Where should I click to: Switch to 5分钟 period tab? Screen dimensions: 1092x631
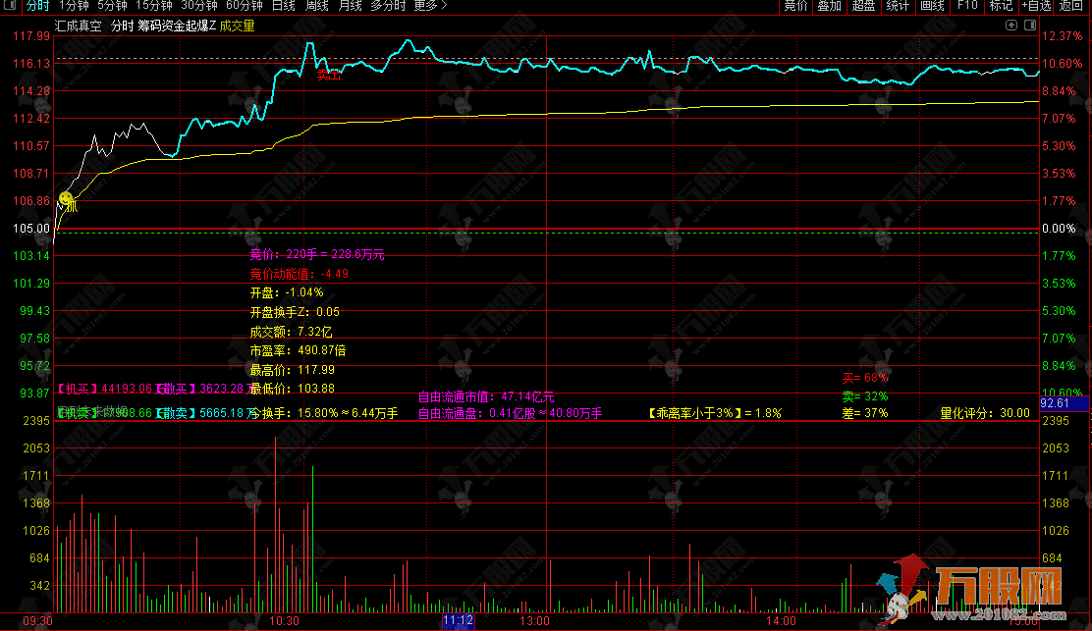112,6
